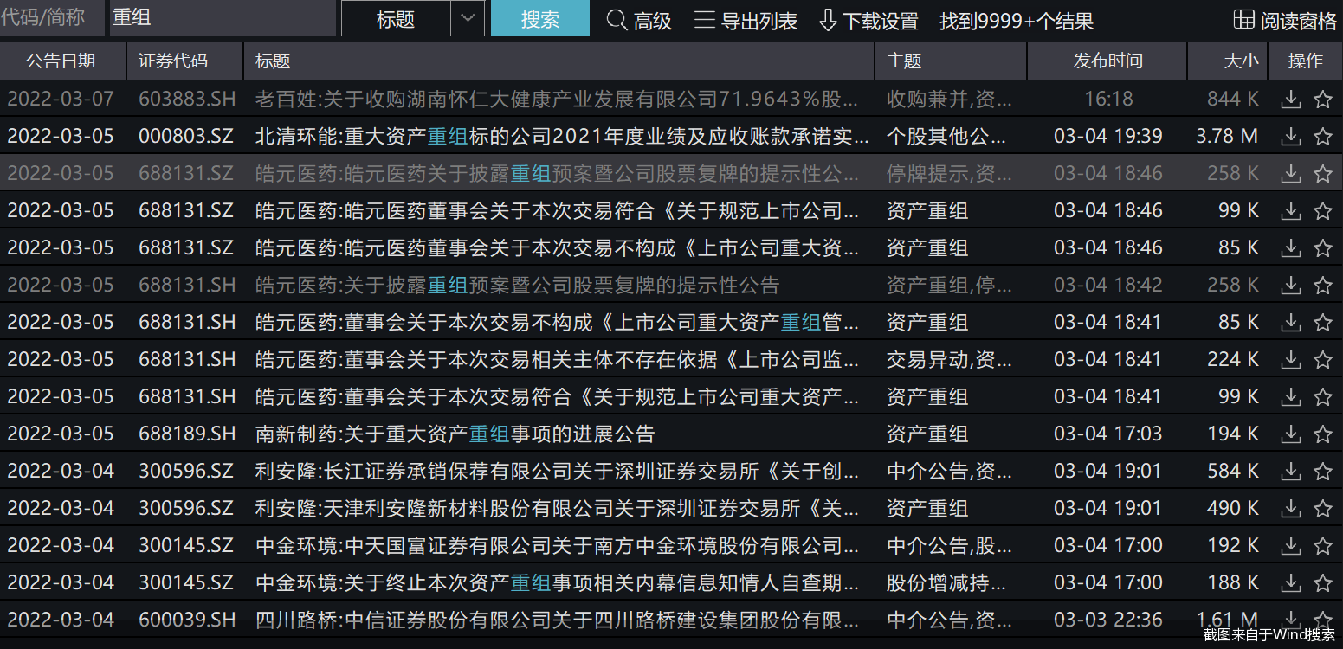The width and height of the screenshot is (1343, 649).
Task: Click the 搜索 search button
Action: (540, 18)
